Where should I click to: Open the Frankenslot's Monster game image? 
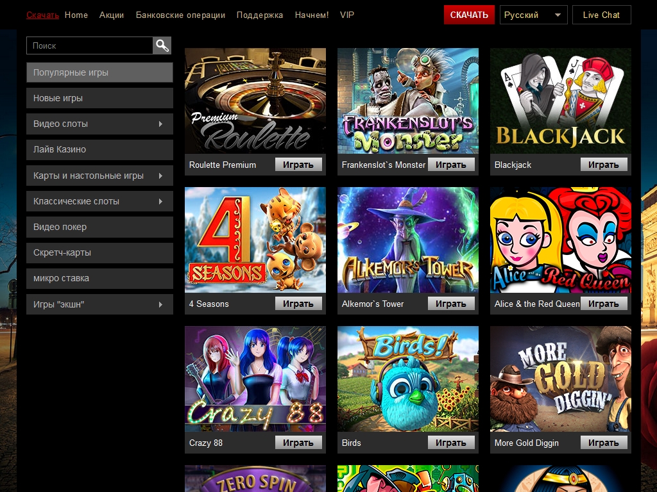407,101
